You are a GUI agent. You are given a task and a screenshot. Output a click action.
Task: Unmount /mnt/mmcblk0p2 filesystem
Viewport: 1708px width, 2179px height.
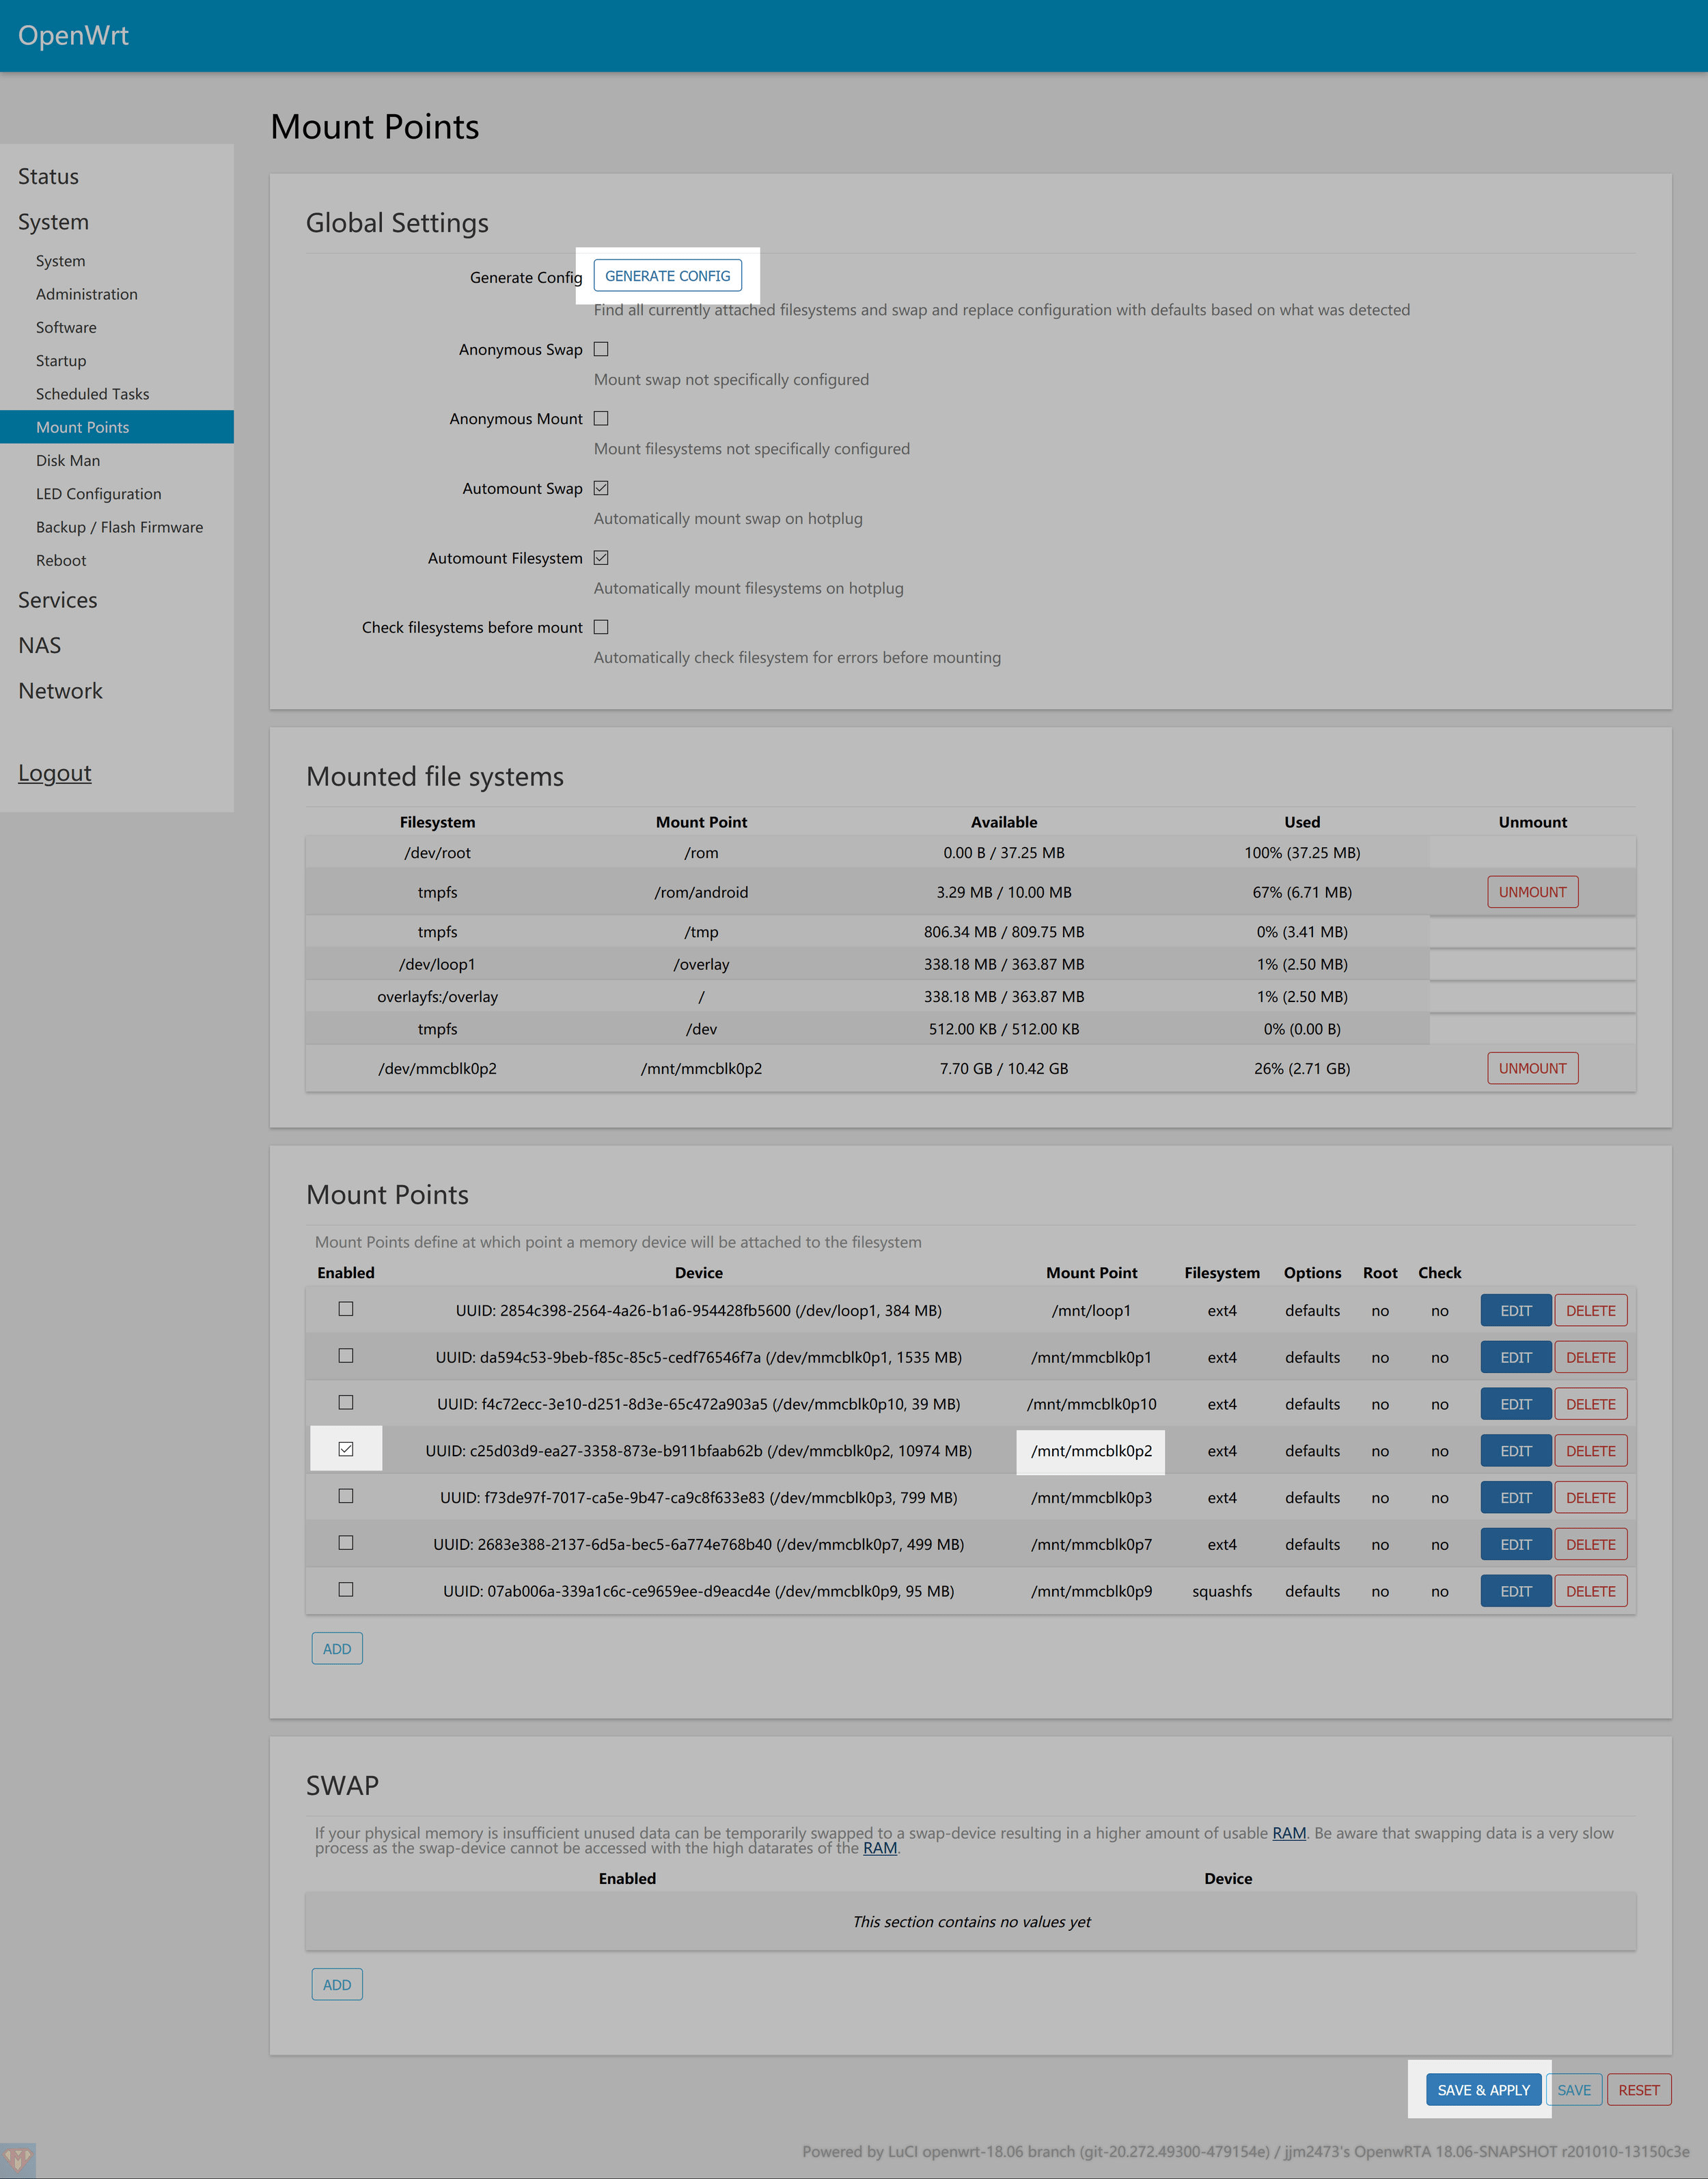(x=1532, y=1068)
